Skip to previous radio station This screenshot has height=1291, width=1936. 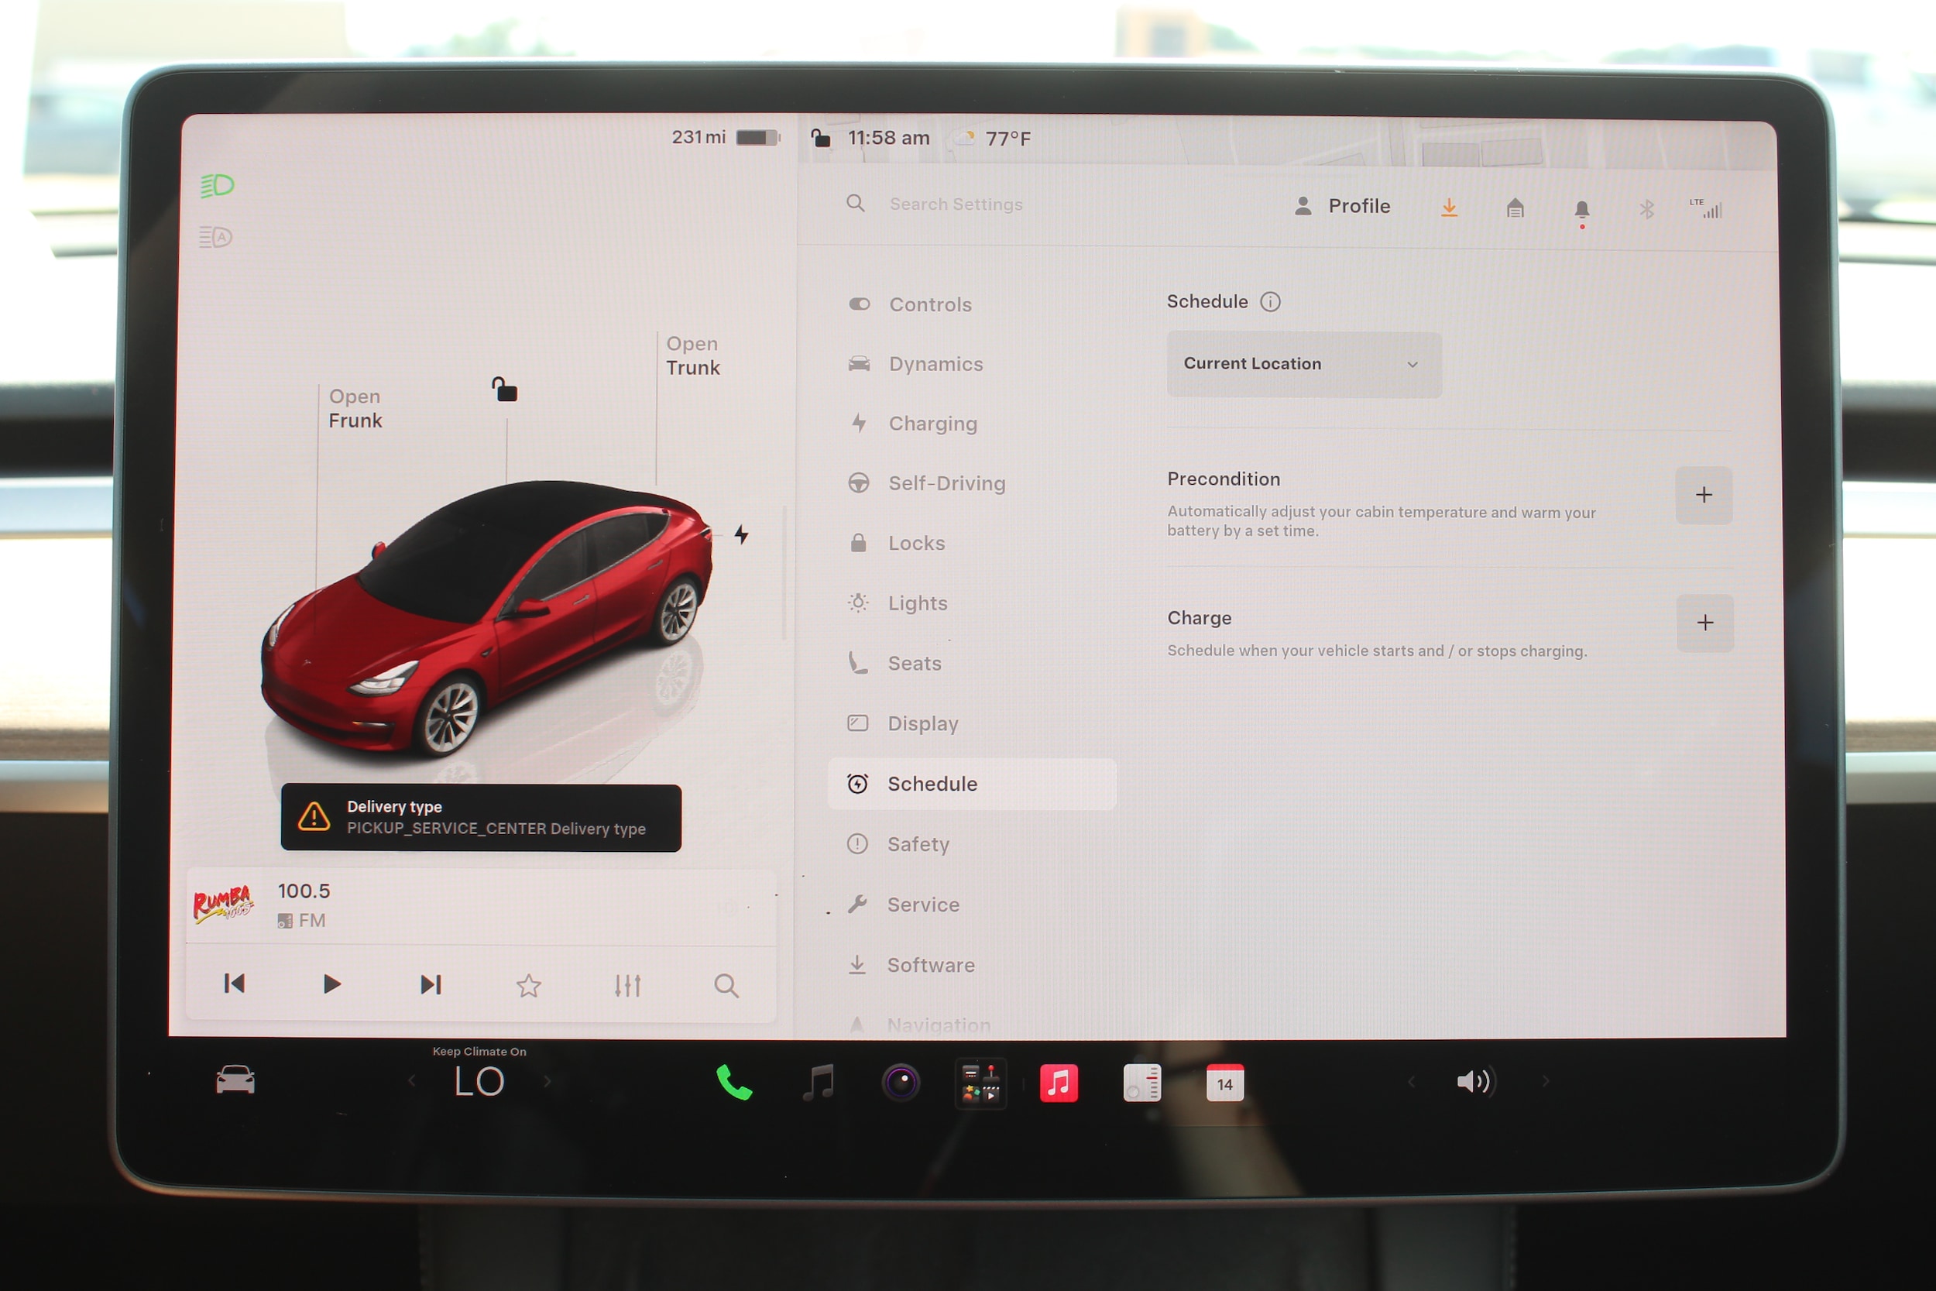[x=235, y=984]
